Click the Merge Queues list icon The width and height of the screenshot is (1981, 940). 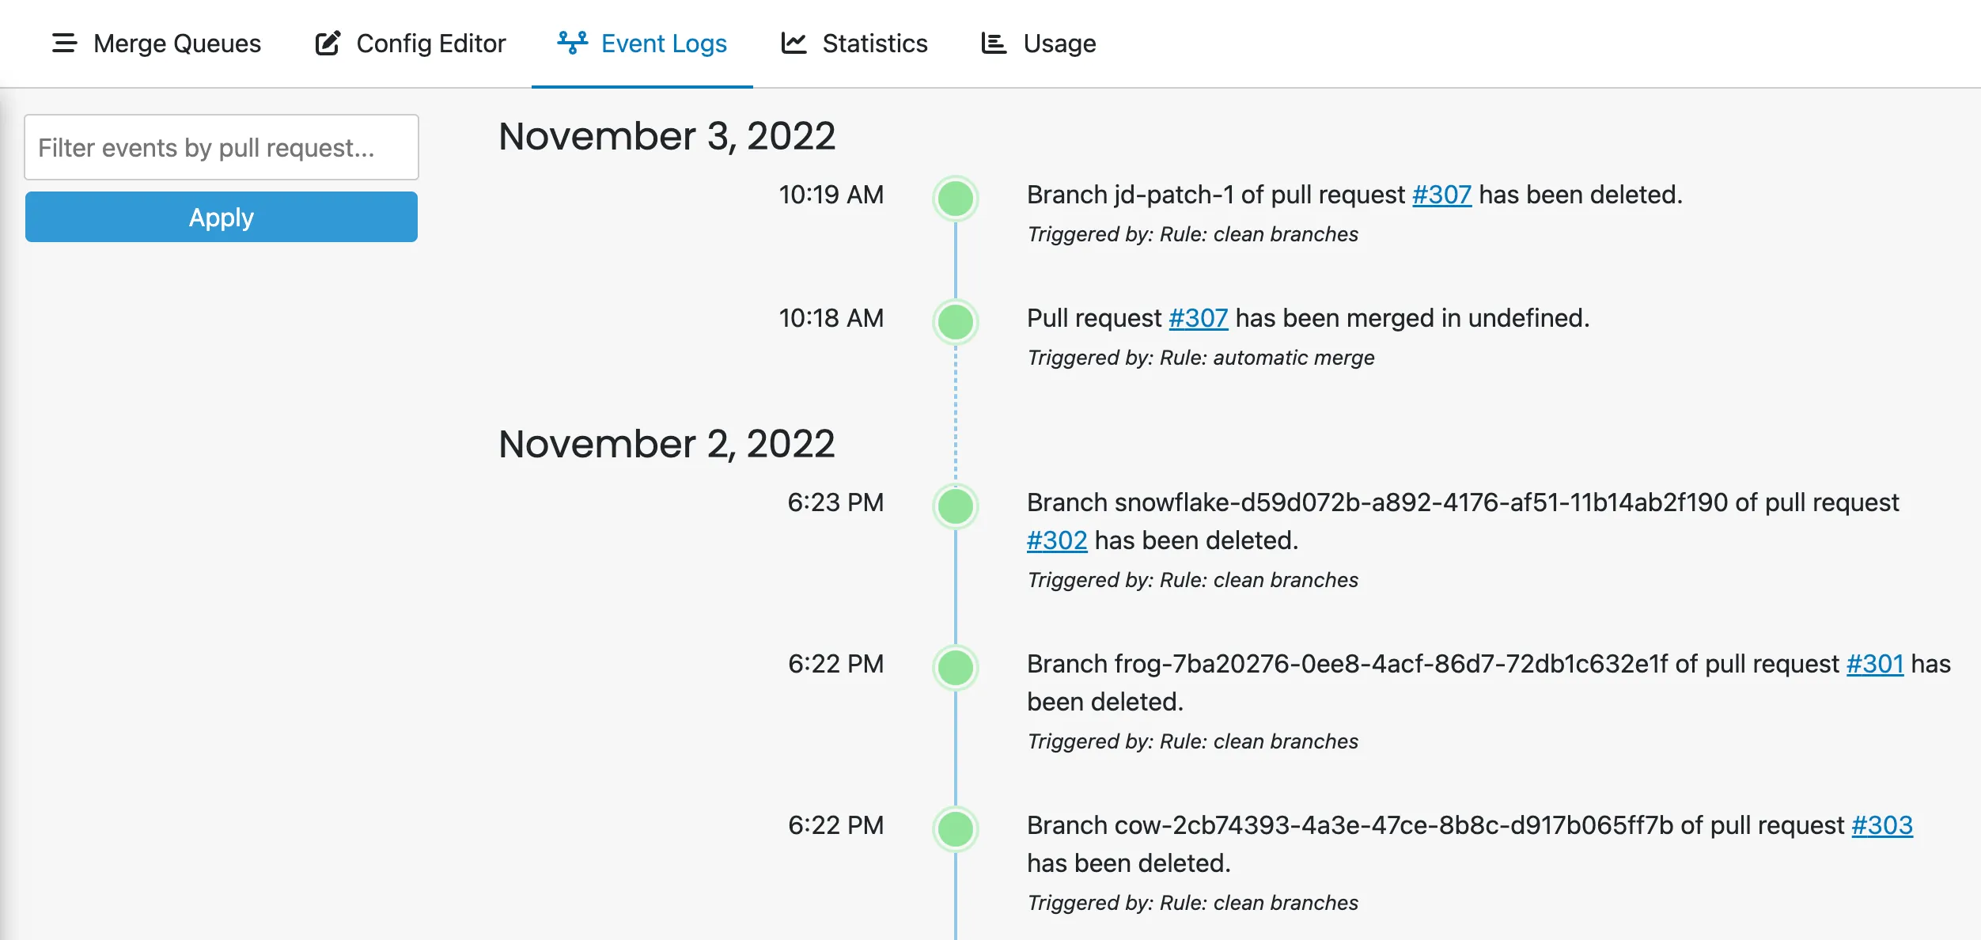tap(64, 44)
